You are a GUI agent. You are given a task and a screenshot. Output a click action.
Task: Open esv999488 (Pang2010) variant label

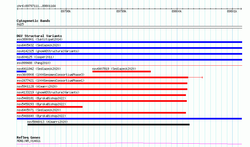pos(34,63)
